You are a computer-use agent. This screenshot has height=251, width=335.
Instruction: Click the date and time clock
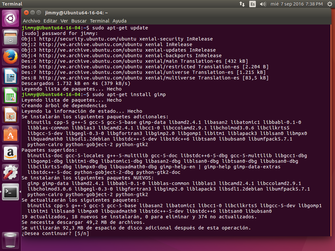click(297, 4)
